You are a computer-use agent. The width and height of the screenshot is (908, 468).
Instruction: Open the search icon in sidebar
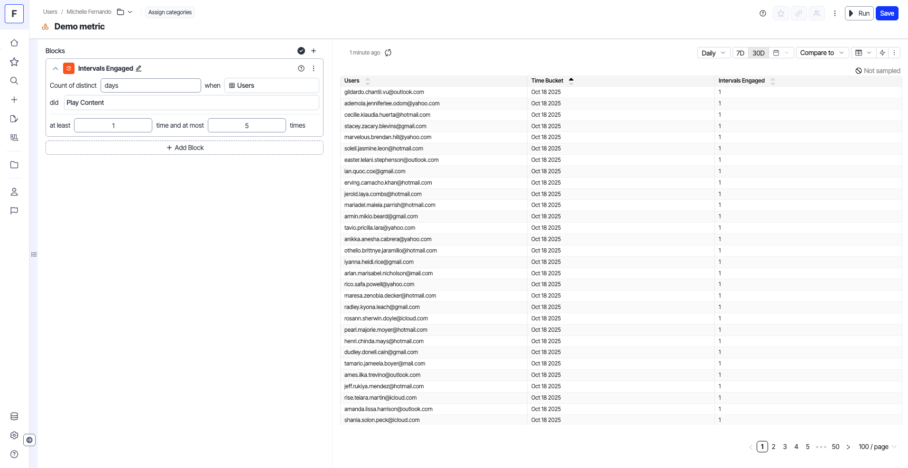[14, 81]
